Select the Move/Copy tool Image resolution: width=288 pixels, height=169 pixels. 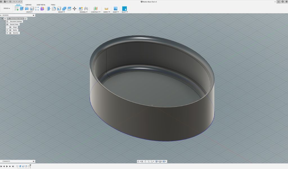point(74,9)
